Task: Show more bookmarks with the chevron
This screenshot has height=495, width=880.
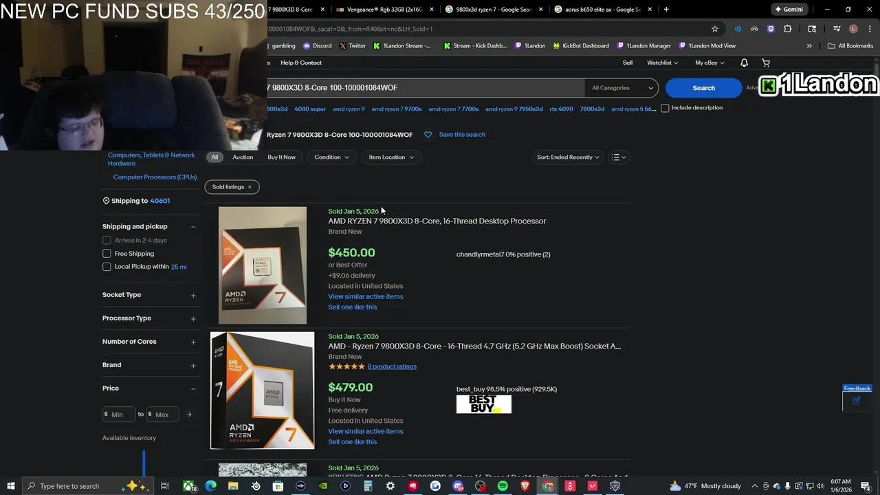Action: 809,46
